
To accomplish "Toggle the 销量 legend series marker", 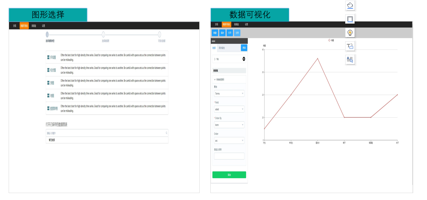I will (x=330, y=40).
